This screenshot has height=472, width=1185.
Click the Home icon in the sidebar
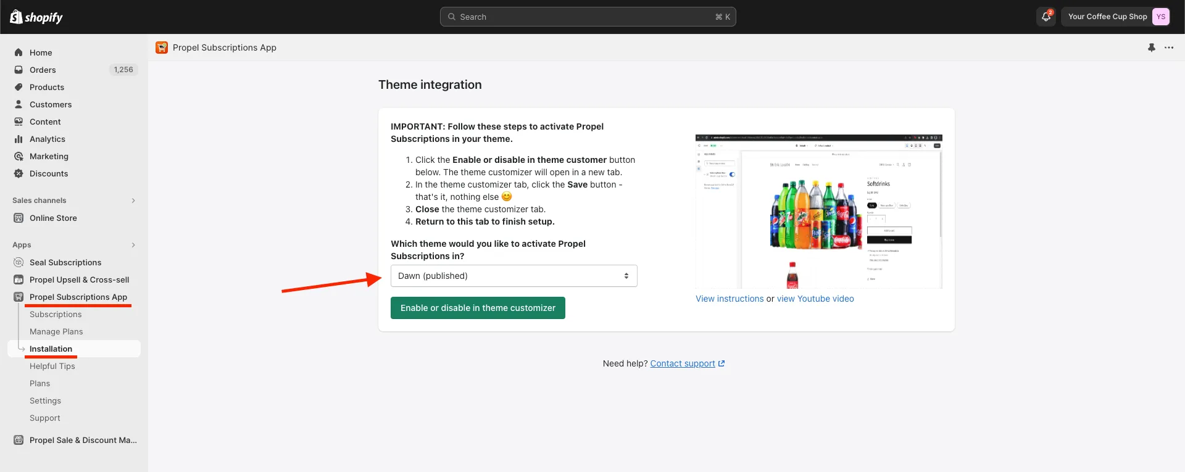coord(19,52)
